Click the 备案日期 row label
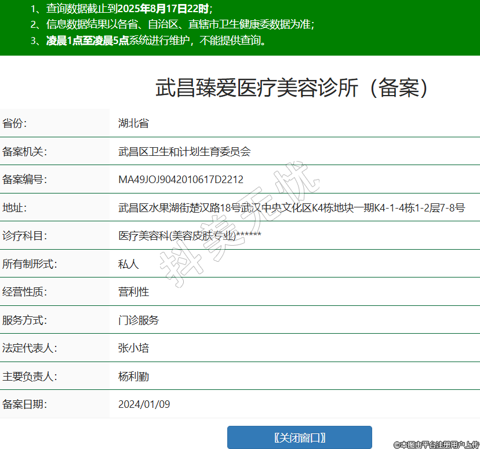The height and width of the screenshot is (449, 480). (x=24, y=404)
